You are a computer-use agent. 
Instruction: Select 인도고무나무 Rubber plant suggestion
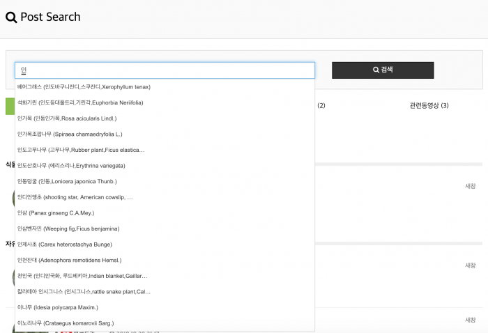tap(81, 150)
